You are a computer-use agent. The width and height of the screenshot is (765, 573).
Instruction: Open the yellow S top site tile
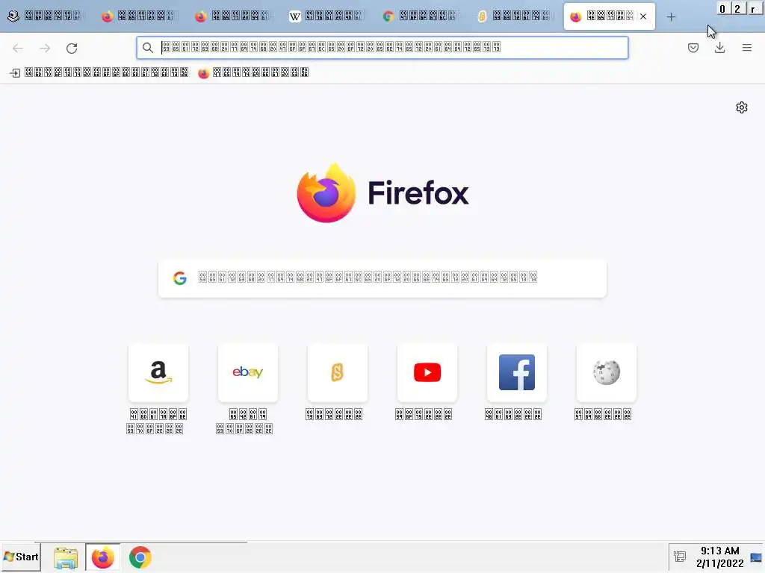point(338,373)
